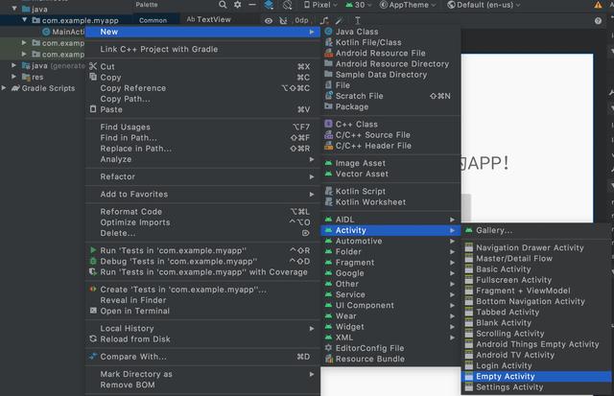Open AppTheme dropdown

(408, 5)
